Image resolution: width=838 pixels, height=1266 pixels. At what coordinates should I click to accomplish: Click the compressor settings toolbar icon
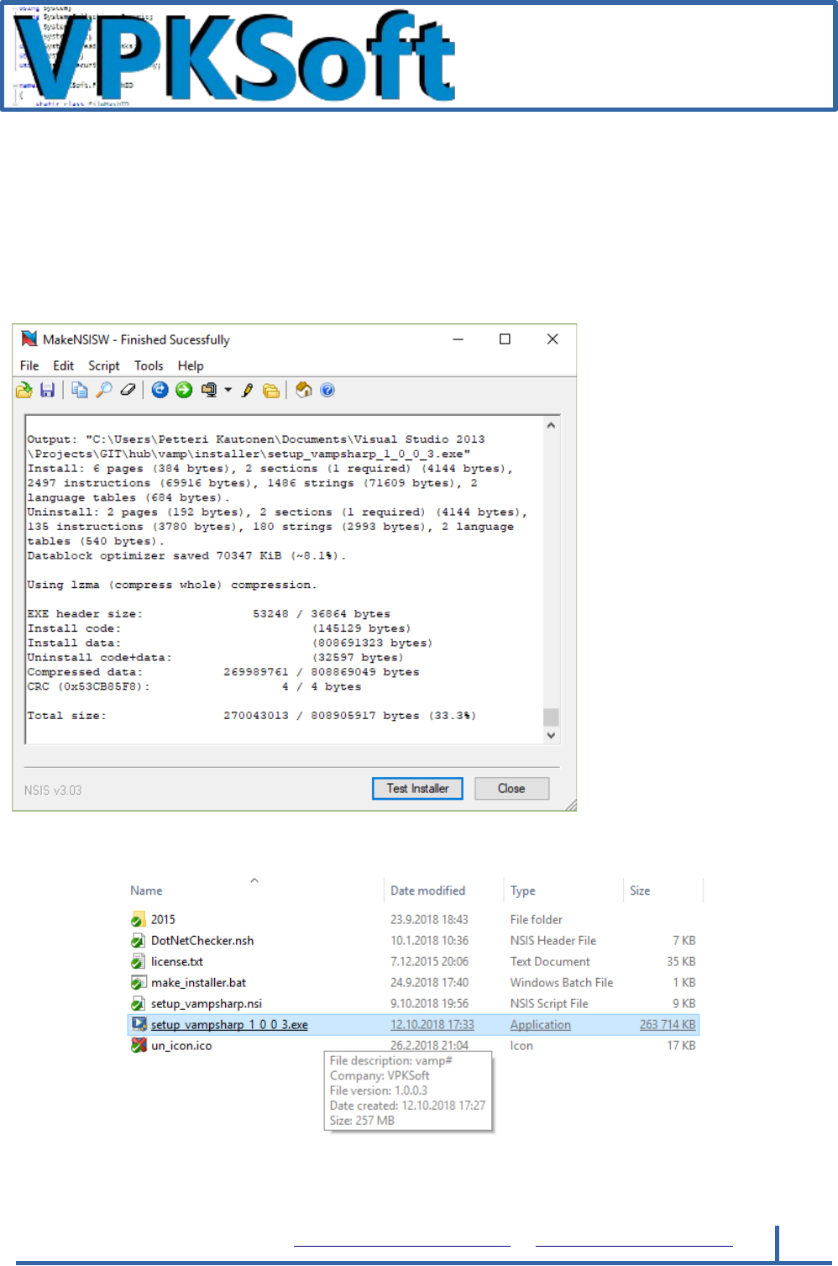click(209, 390)
